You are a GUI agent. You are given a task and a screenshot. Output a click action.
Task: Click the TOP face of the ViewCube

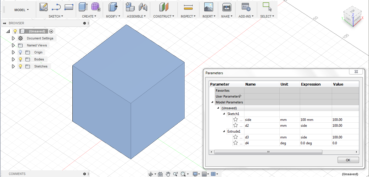(x=353, y=11)
